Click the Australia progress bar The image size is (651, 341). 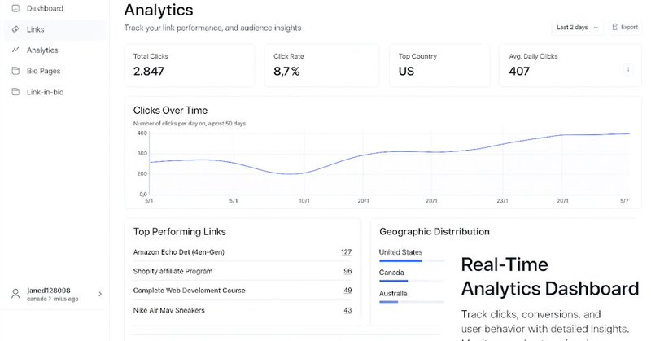pyautogui.click(x=412, y=302)
